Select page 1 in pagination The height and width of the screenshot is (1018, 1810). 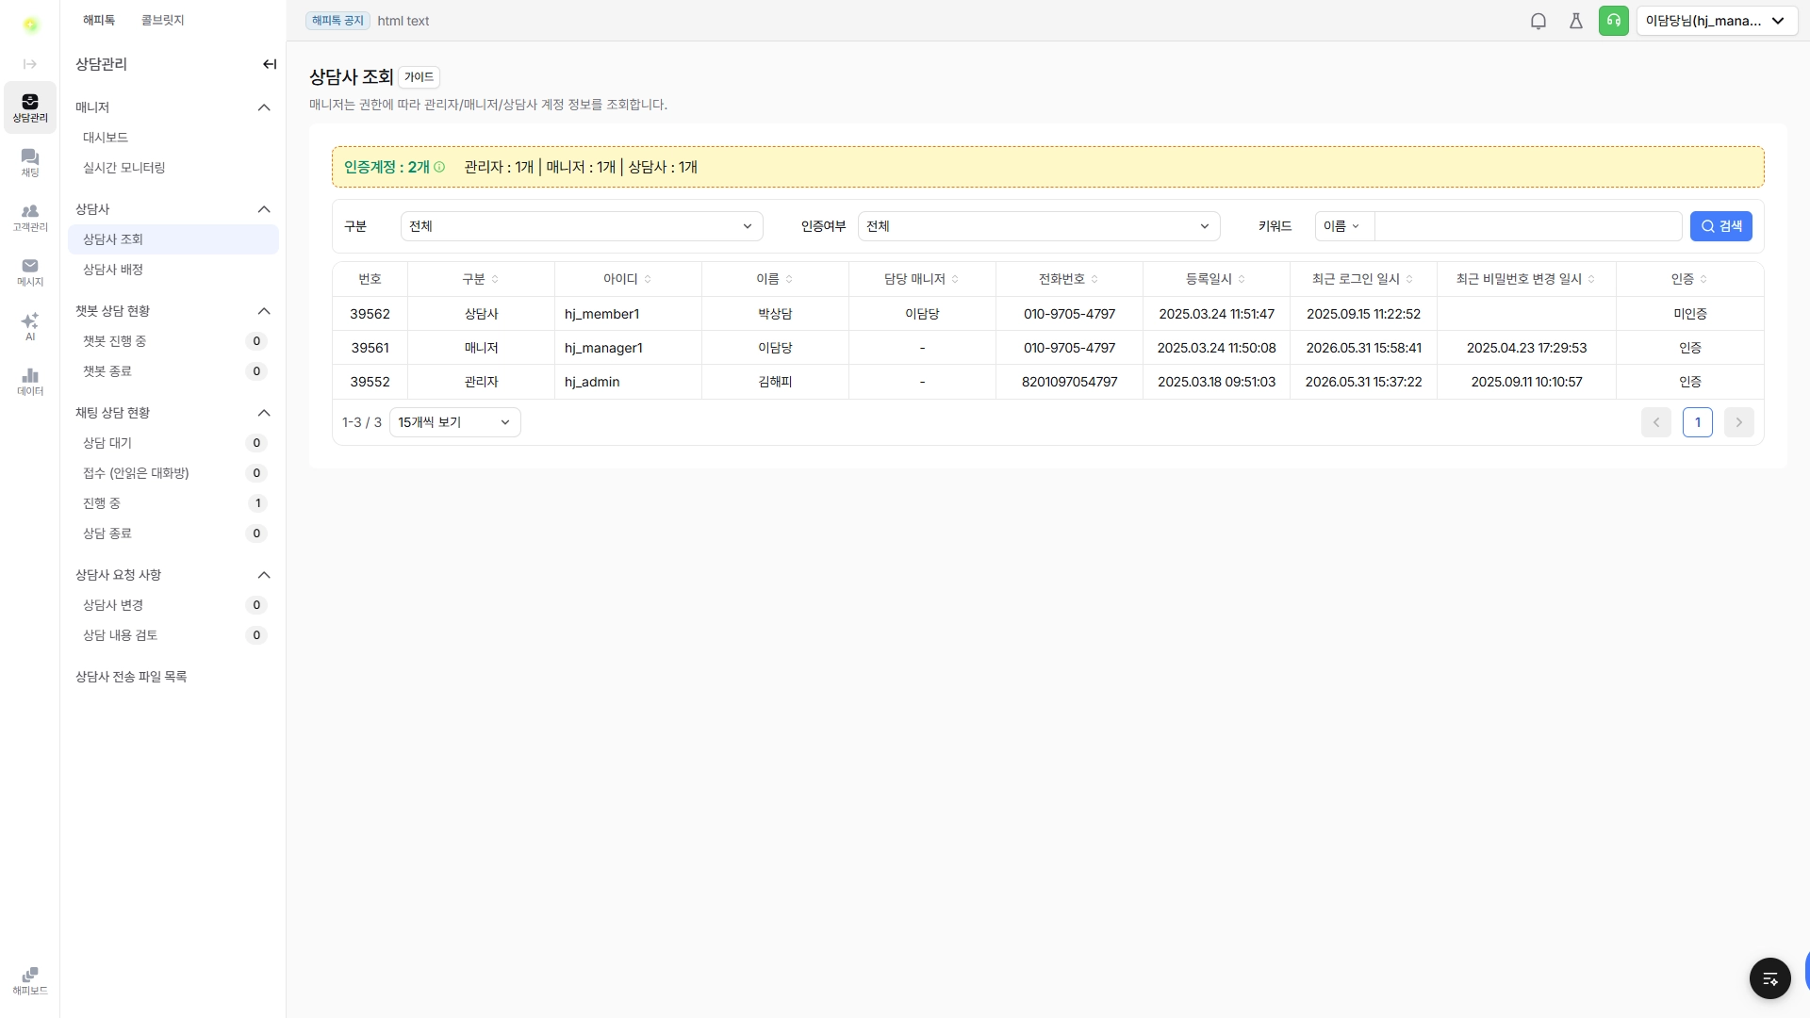[x=1698, y=422]
